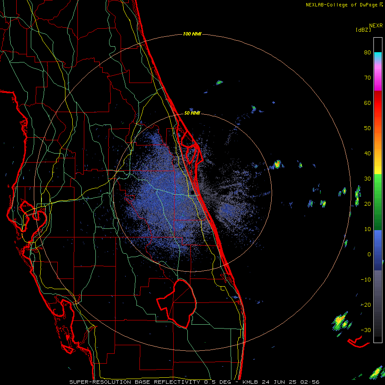Click the 100 NMI range ring label

(192, 34)
